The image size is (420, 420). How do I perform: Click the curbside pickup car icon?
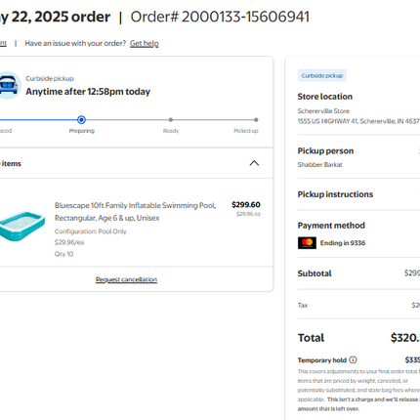[9, 85]
